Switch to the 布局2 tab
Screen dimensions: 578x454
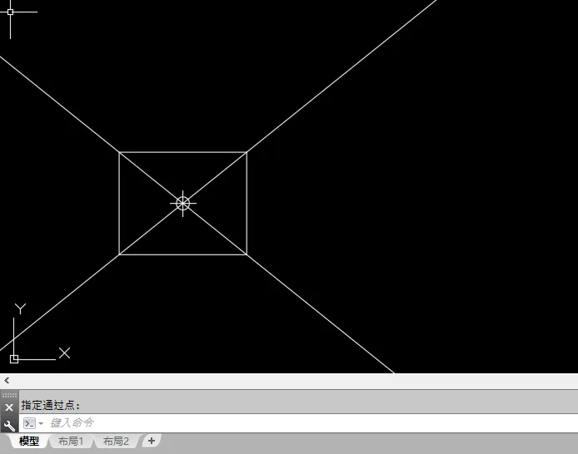point(116,441)
